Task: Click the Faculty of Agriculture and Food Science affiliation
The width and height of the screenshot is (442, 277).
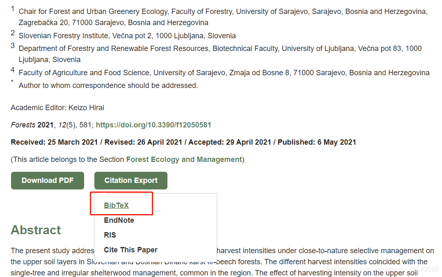Action: pos(224,73)
